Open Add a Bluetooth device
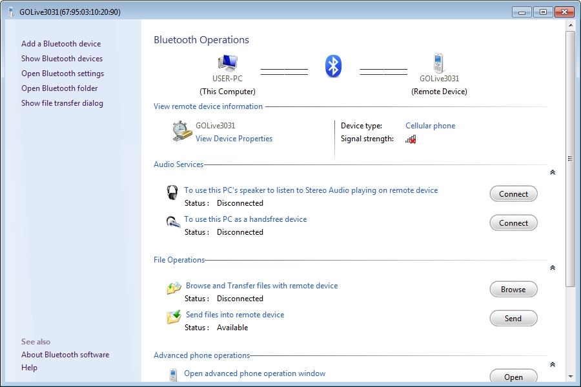This screenshot has height=387, width=581. pyautogui.click(x=61, y=44)
